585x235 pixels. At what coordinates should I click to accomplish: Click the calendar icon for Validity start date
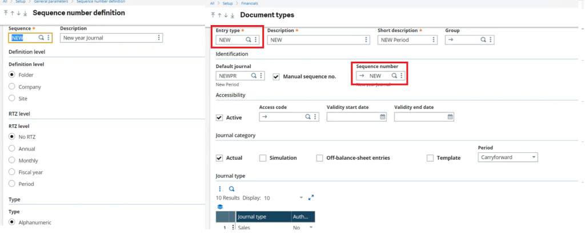point(382,117)
